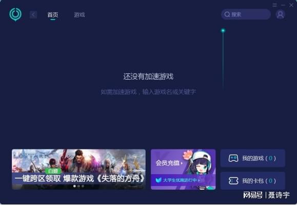Go back with the arrow button
Image resolution: width=297 pixels, height=205 pixels.
33,14
